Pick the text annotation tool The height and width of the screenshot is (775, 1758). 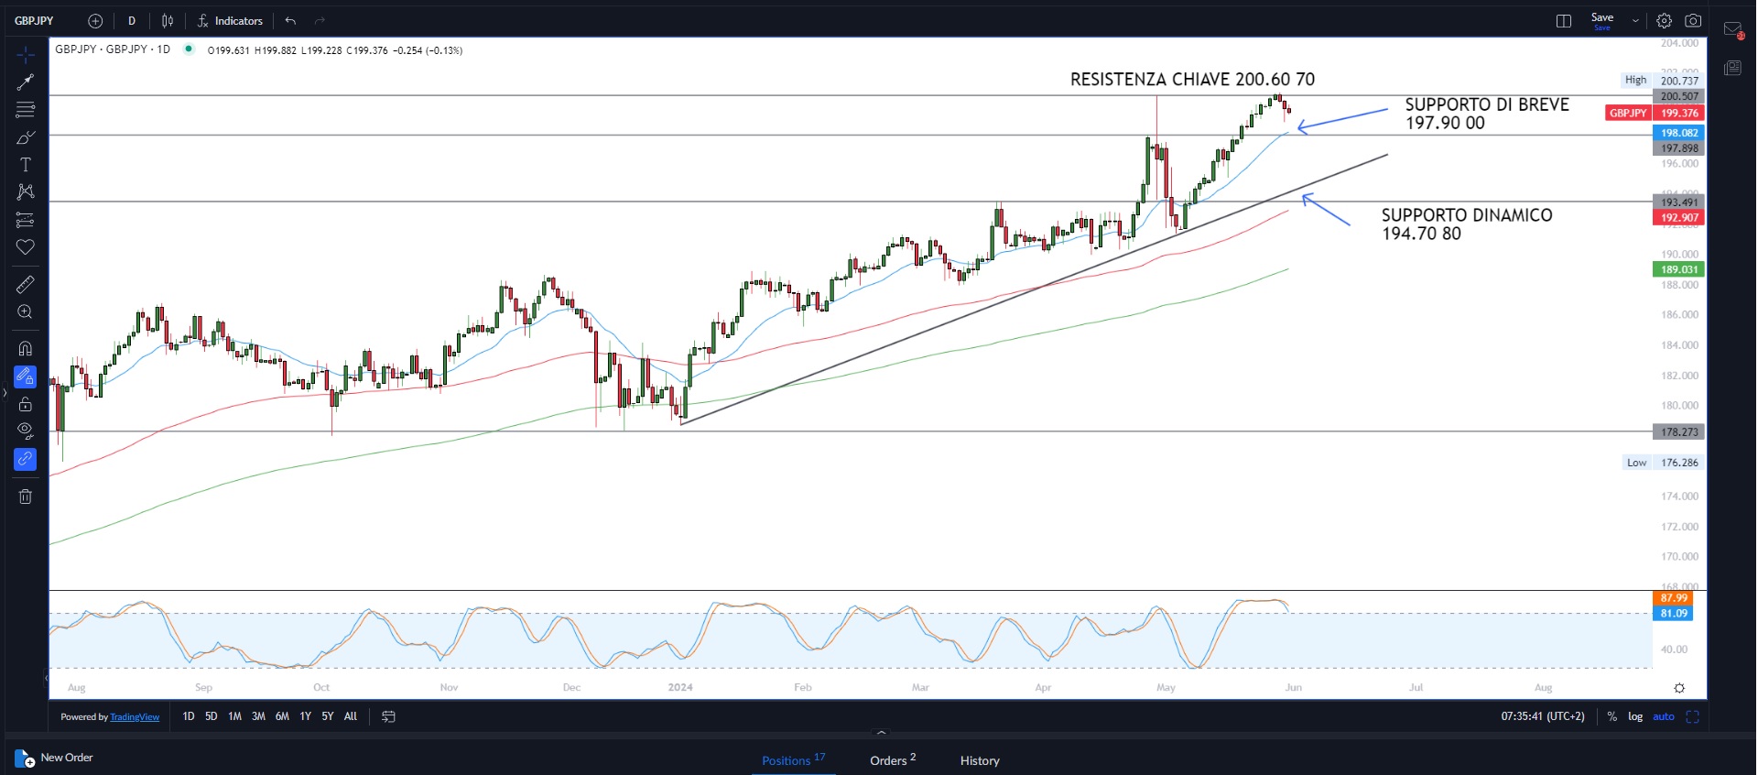tap(25, 165)
